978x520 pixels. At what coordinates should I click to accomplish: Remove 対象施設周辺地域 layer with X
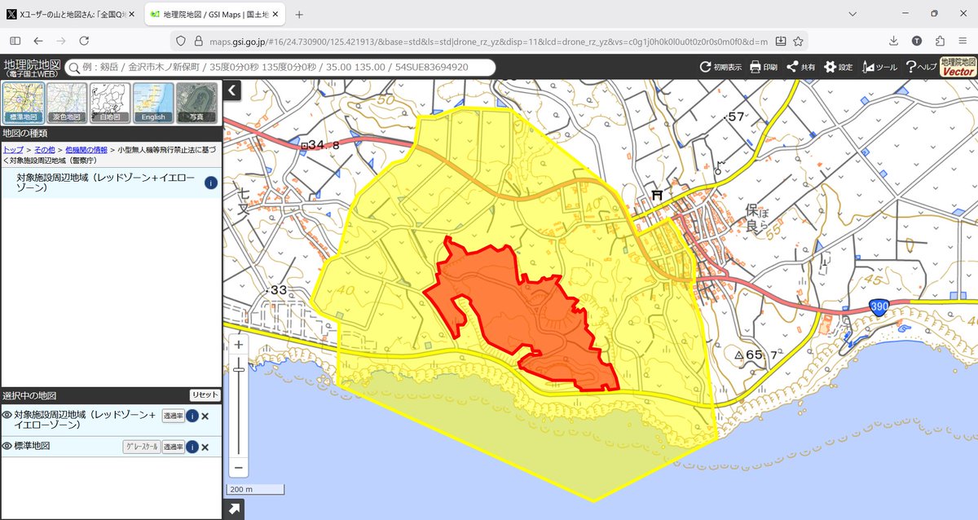coord(205,416)
